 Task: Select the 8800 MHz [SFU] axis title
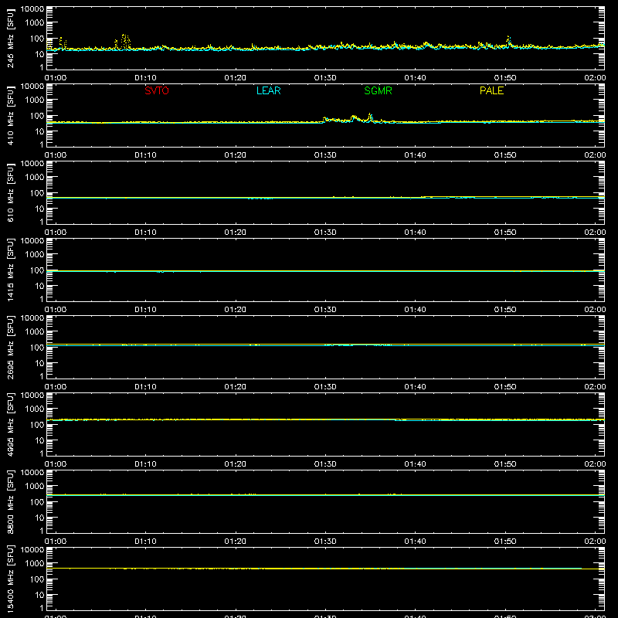tap(11, 501)
